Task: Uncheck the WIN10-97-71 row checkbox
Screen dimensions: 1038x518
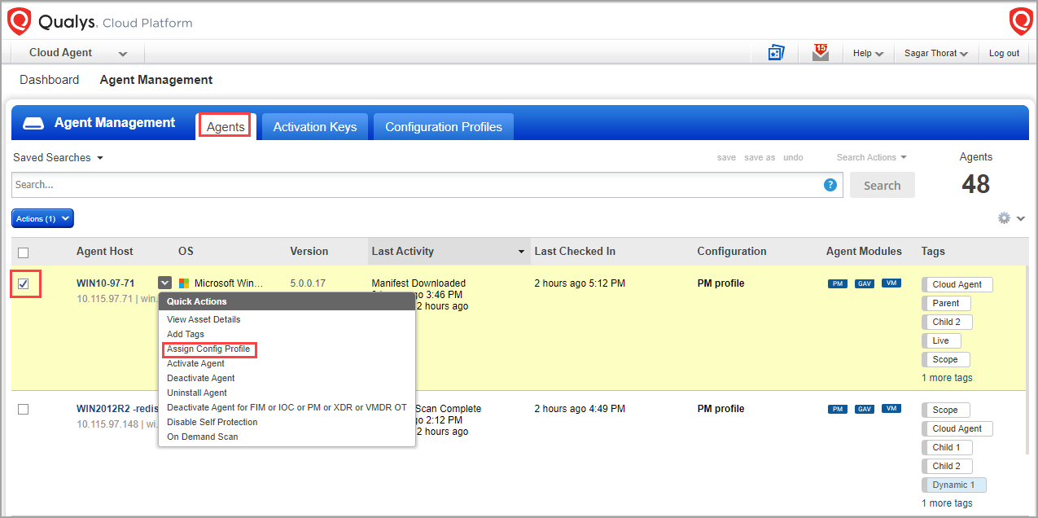Action: 24,283
